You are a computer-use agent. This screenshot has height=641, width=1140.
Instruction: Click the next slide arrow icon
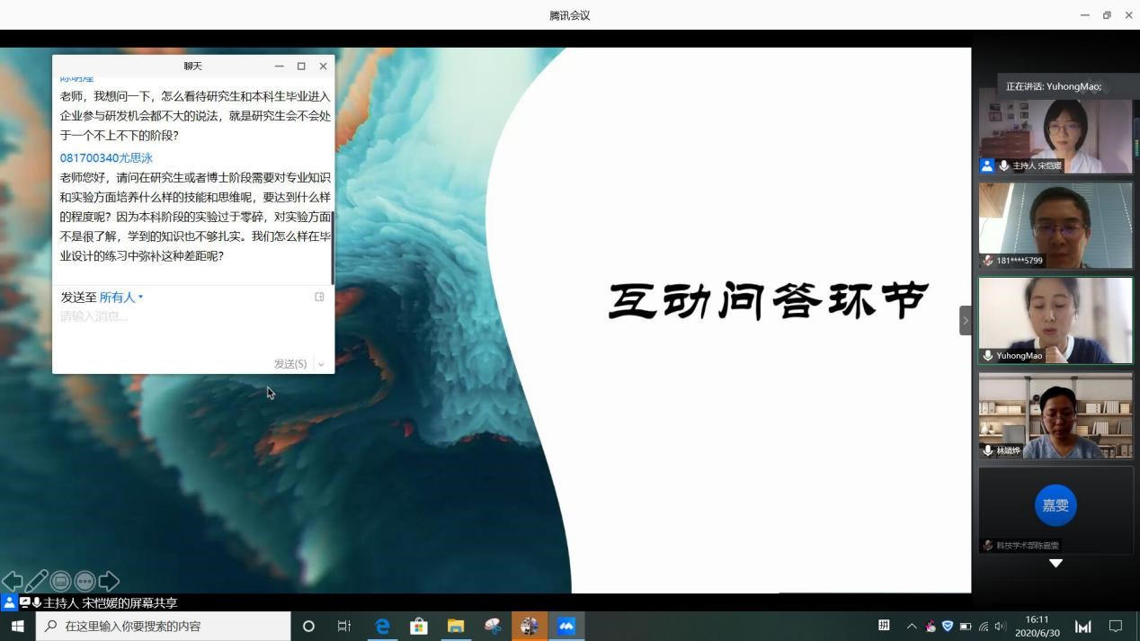click(x=109, y=582)
